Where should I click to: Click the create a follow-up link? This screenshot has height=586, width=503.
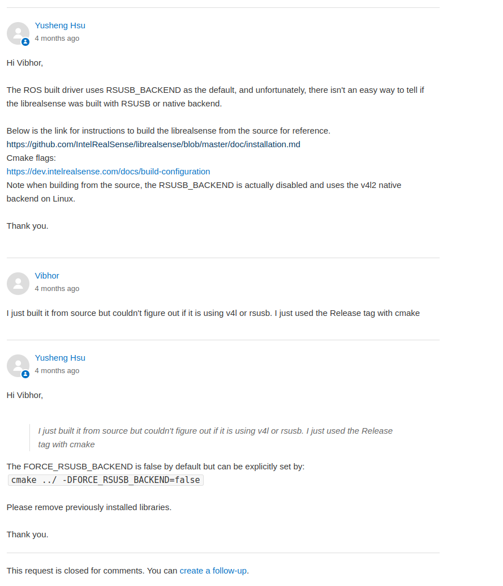pos(213,571)
